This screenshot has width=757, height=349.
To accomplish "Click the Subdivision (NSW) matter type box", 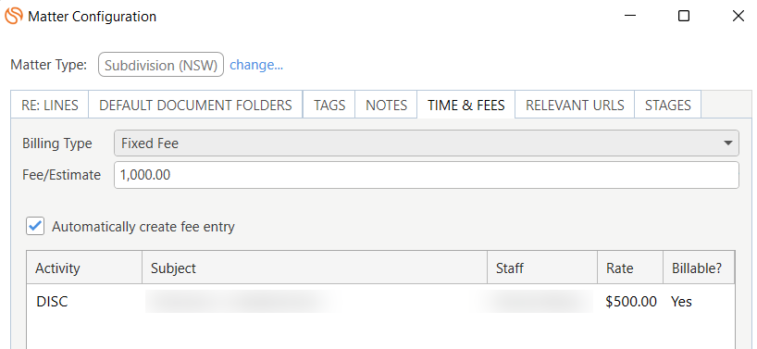I will 161,65.
